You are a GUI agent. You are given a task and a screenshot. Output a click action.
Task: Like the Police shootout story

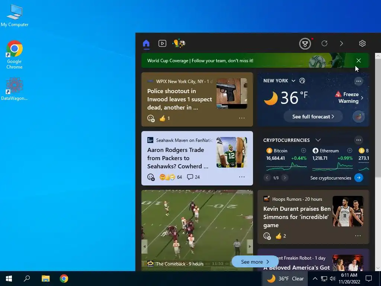[x=163, y=118]
